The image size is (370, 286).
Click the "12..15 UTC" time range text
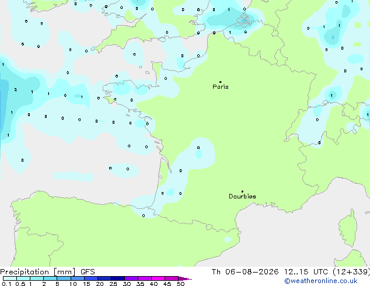pos(306,272)
